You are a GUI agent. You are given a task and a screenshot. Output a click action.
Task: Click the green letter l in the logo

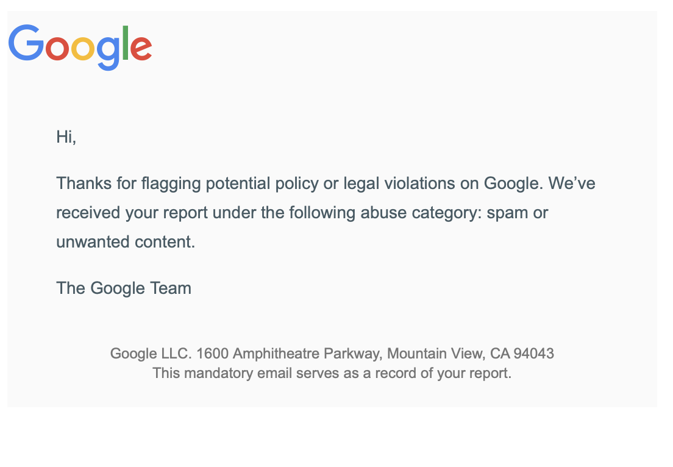(x=126, y=43)
